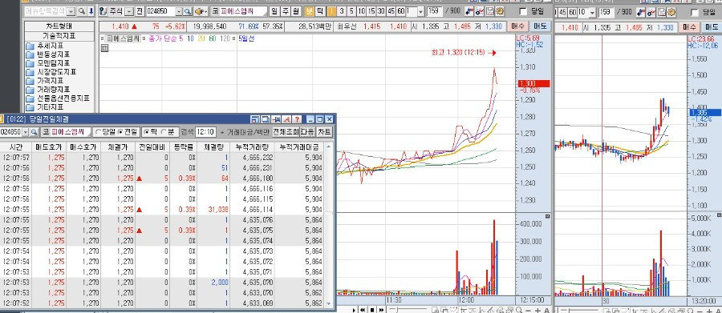Switch chart period to 틱

tap(320, 11)
